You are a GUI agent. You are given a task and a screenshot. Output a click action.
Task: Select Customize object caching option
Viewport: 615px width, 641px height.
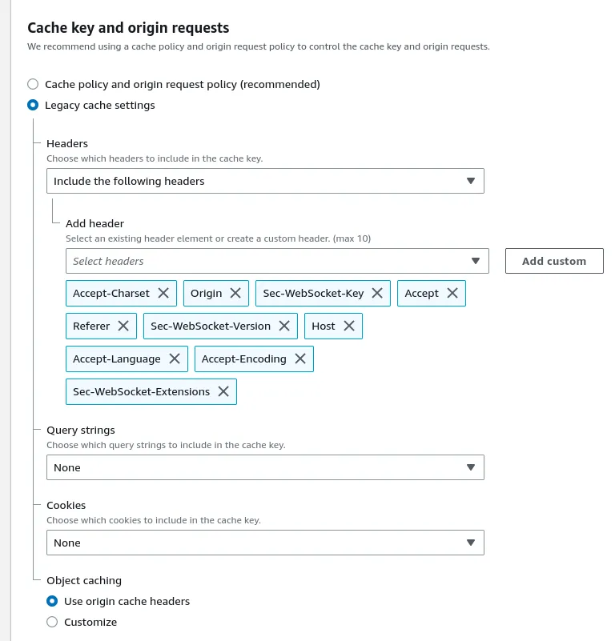[x=52, y=622]
